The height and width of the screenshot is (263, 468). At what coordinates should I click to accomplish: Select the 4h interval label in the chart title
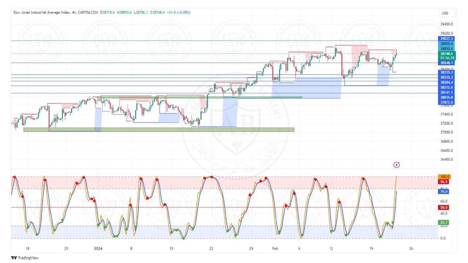(x=74, y=12)
